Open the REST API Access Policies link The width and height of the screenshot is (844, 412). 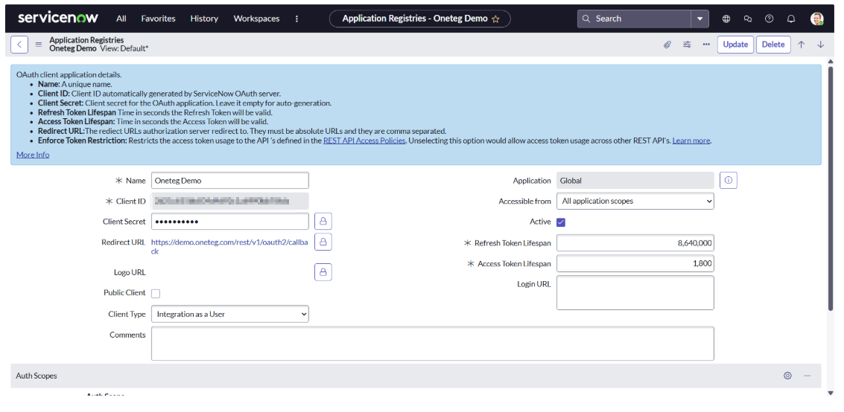[x=364, y=141]
